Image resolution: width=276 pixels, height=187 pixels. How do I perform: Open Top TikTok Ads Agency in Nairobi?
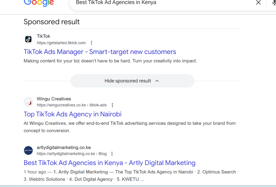pyautogui.click(x=73, y=114)
